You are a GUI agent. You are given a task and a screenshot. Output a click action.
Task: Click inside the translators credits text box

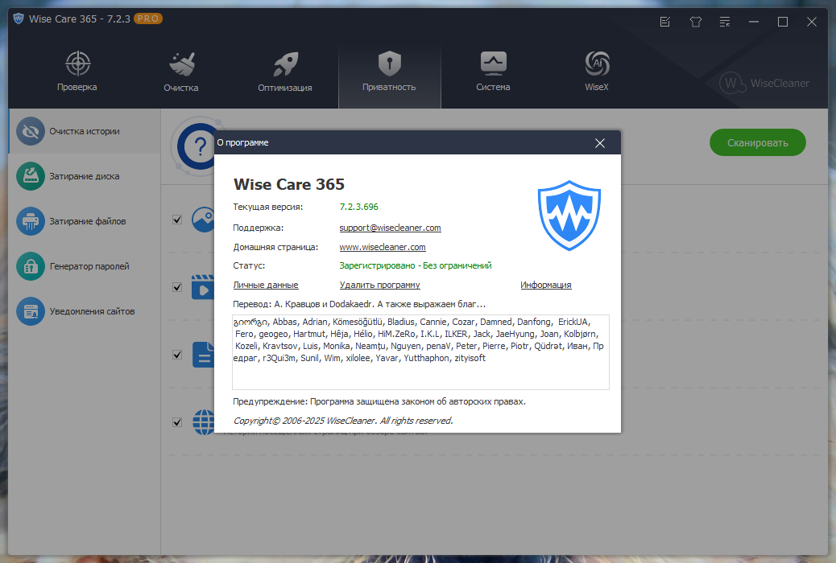coord(420,352)
